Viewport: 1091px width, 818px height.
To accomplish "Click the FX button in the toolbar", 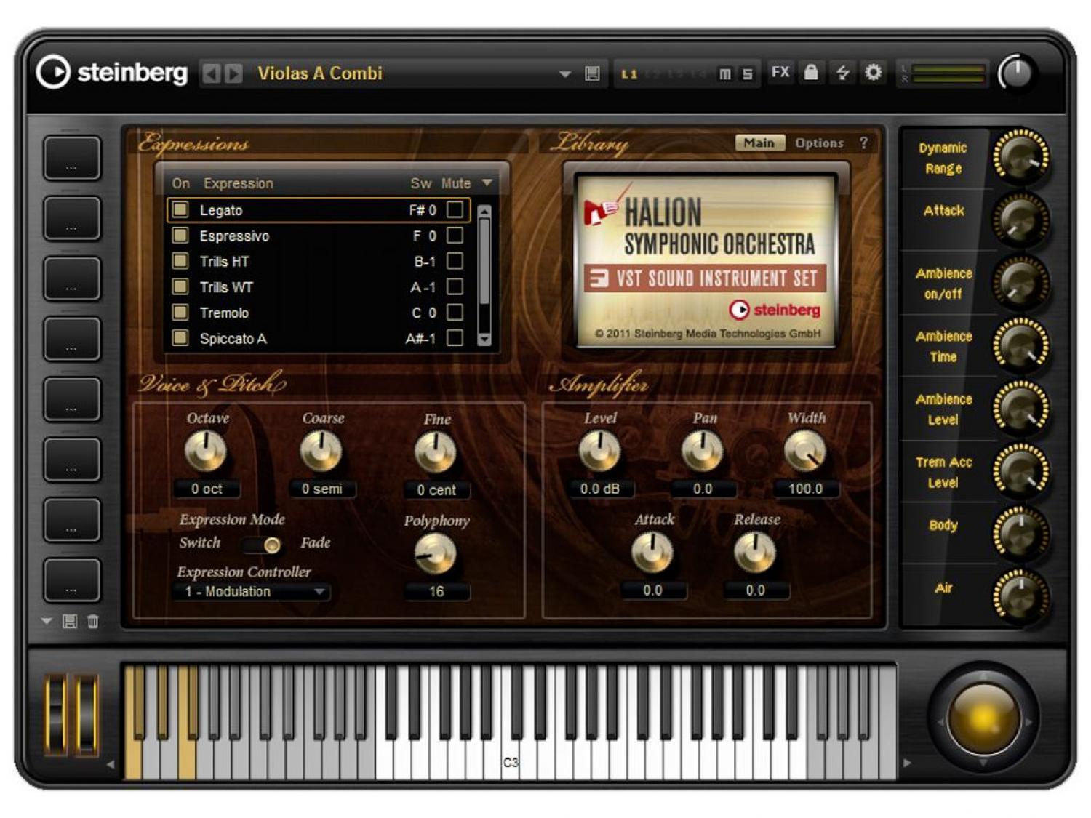I will (780, 72).
